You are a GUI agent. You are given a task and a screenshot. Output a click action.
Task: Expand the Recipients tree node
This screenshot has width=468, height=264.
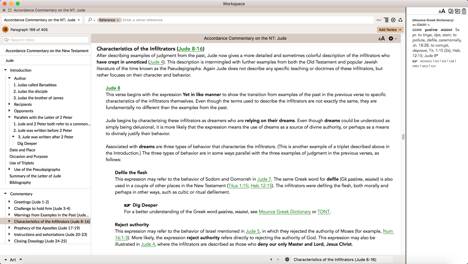[x=9, y=104]
